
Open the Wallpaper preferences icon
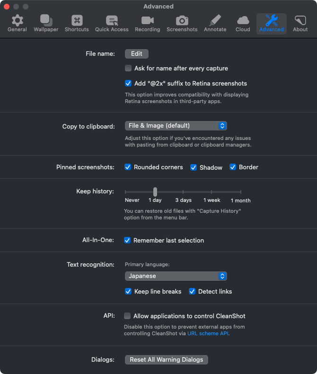pos(46,20)
